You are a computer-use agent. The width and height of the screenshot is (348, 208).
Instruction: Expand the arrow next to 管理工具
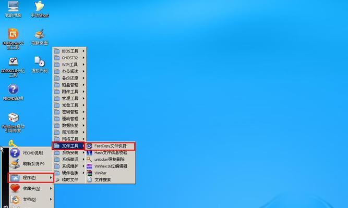coord(83,98)
